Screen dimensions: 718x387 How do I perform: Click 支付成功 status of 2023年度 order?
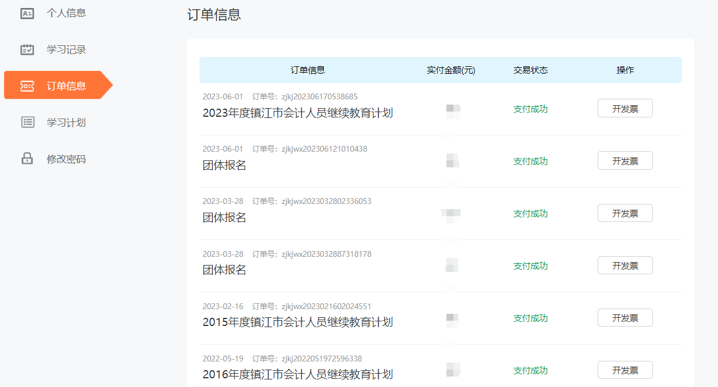pos(530,109)
